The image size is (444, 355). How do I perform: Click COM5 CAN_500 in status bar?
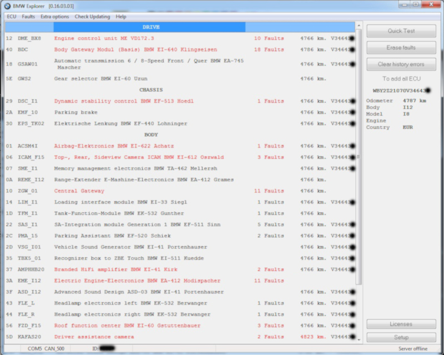click(46, 348)
